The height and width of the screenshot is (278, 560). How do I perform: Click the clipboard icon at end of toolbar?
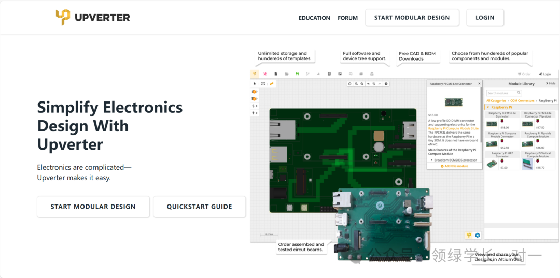372,74
